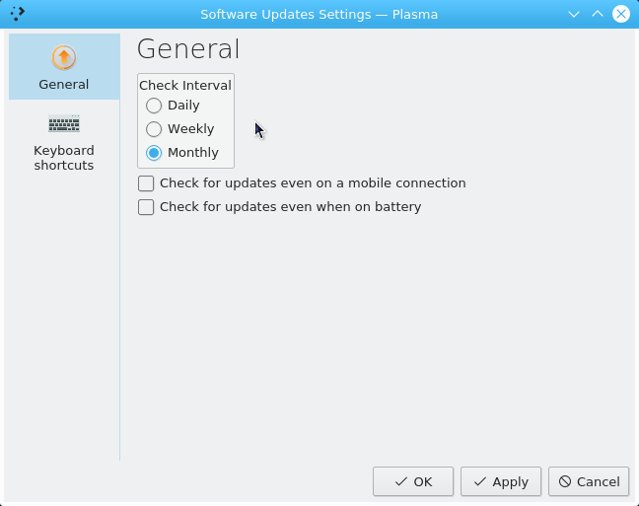
Task: Click the checkmark icon on the OK button
Action: [x=401, y=481]
